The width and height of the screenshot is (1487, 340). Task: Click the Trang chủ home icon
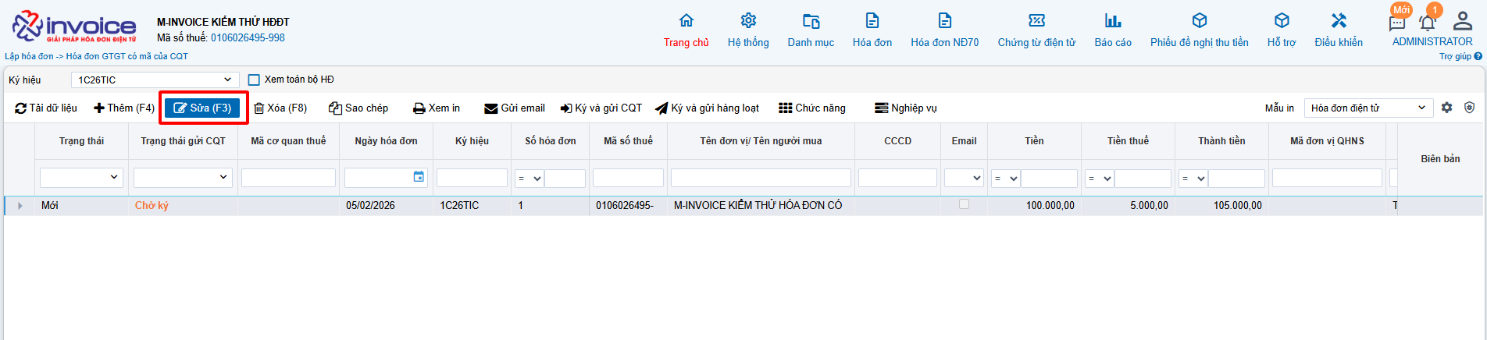pos(686,21)
